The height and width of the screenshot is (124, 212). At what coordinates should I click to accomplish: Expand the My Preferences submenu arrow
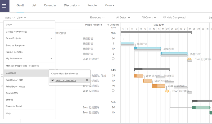coord(51,58)
